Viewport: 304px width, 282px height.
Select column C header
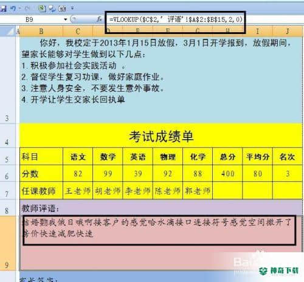tap(78, 32)
